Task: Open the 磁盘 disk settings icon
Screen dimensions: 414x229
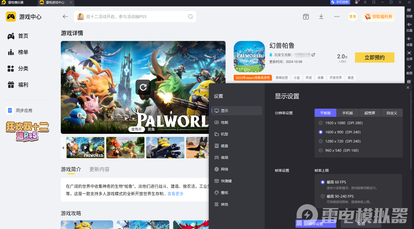Action: [x=217, y=146]
